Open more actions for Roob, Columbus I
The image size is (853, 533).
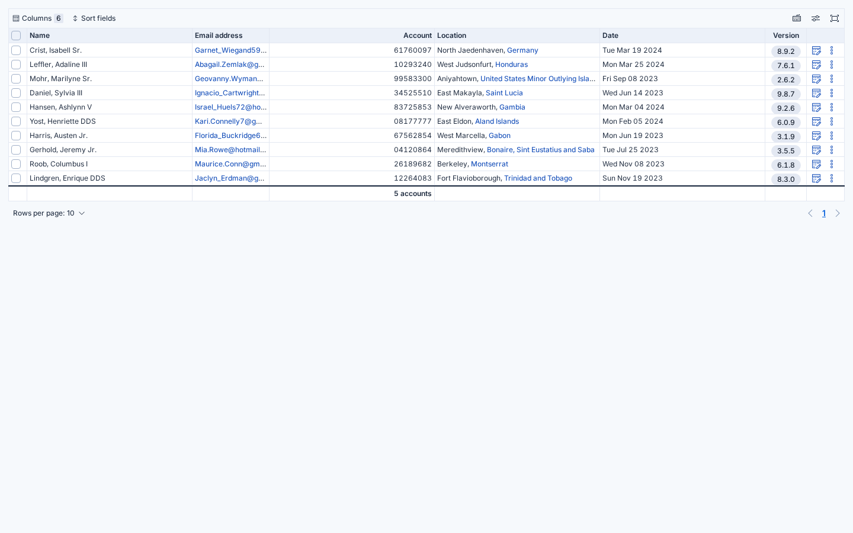tap(832, 164)
